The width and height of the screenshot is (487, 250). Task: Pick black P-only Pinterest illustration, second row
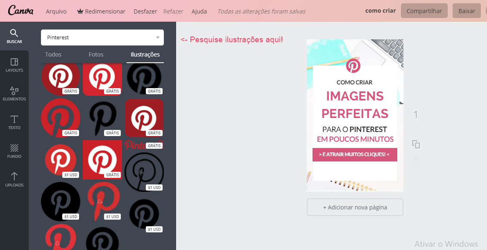coord(102,118)
